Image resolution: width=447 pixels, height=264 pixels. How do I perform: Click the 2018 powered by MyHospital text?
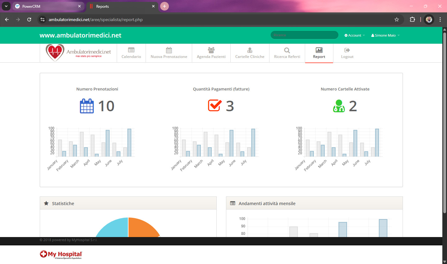(68, 240)
